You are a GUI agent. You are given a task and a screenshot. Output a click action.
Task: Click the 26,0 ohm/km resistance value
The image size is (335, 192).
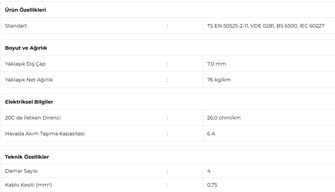point(224,118)
